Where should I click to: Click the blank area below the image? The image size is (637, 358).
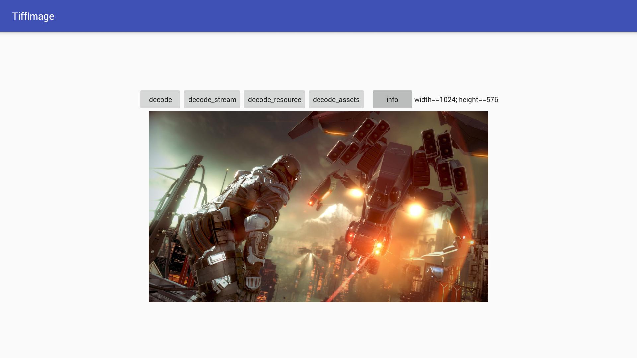[x=318, y=331]
